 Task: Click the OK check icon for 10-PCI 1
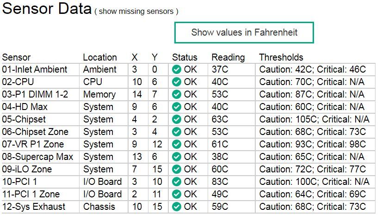177,182
